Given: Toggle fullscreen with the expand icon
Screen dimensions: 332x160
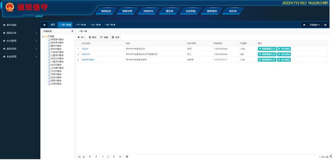Looking at the screenshot, I should point(326,25).
